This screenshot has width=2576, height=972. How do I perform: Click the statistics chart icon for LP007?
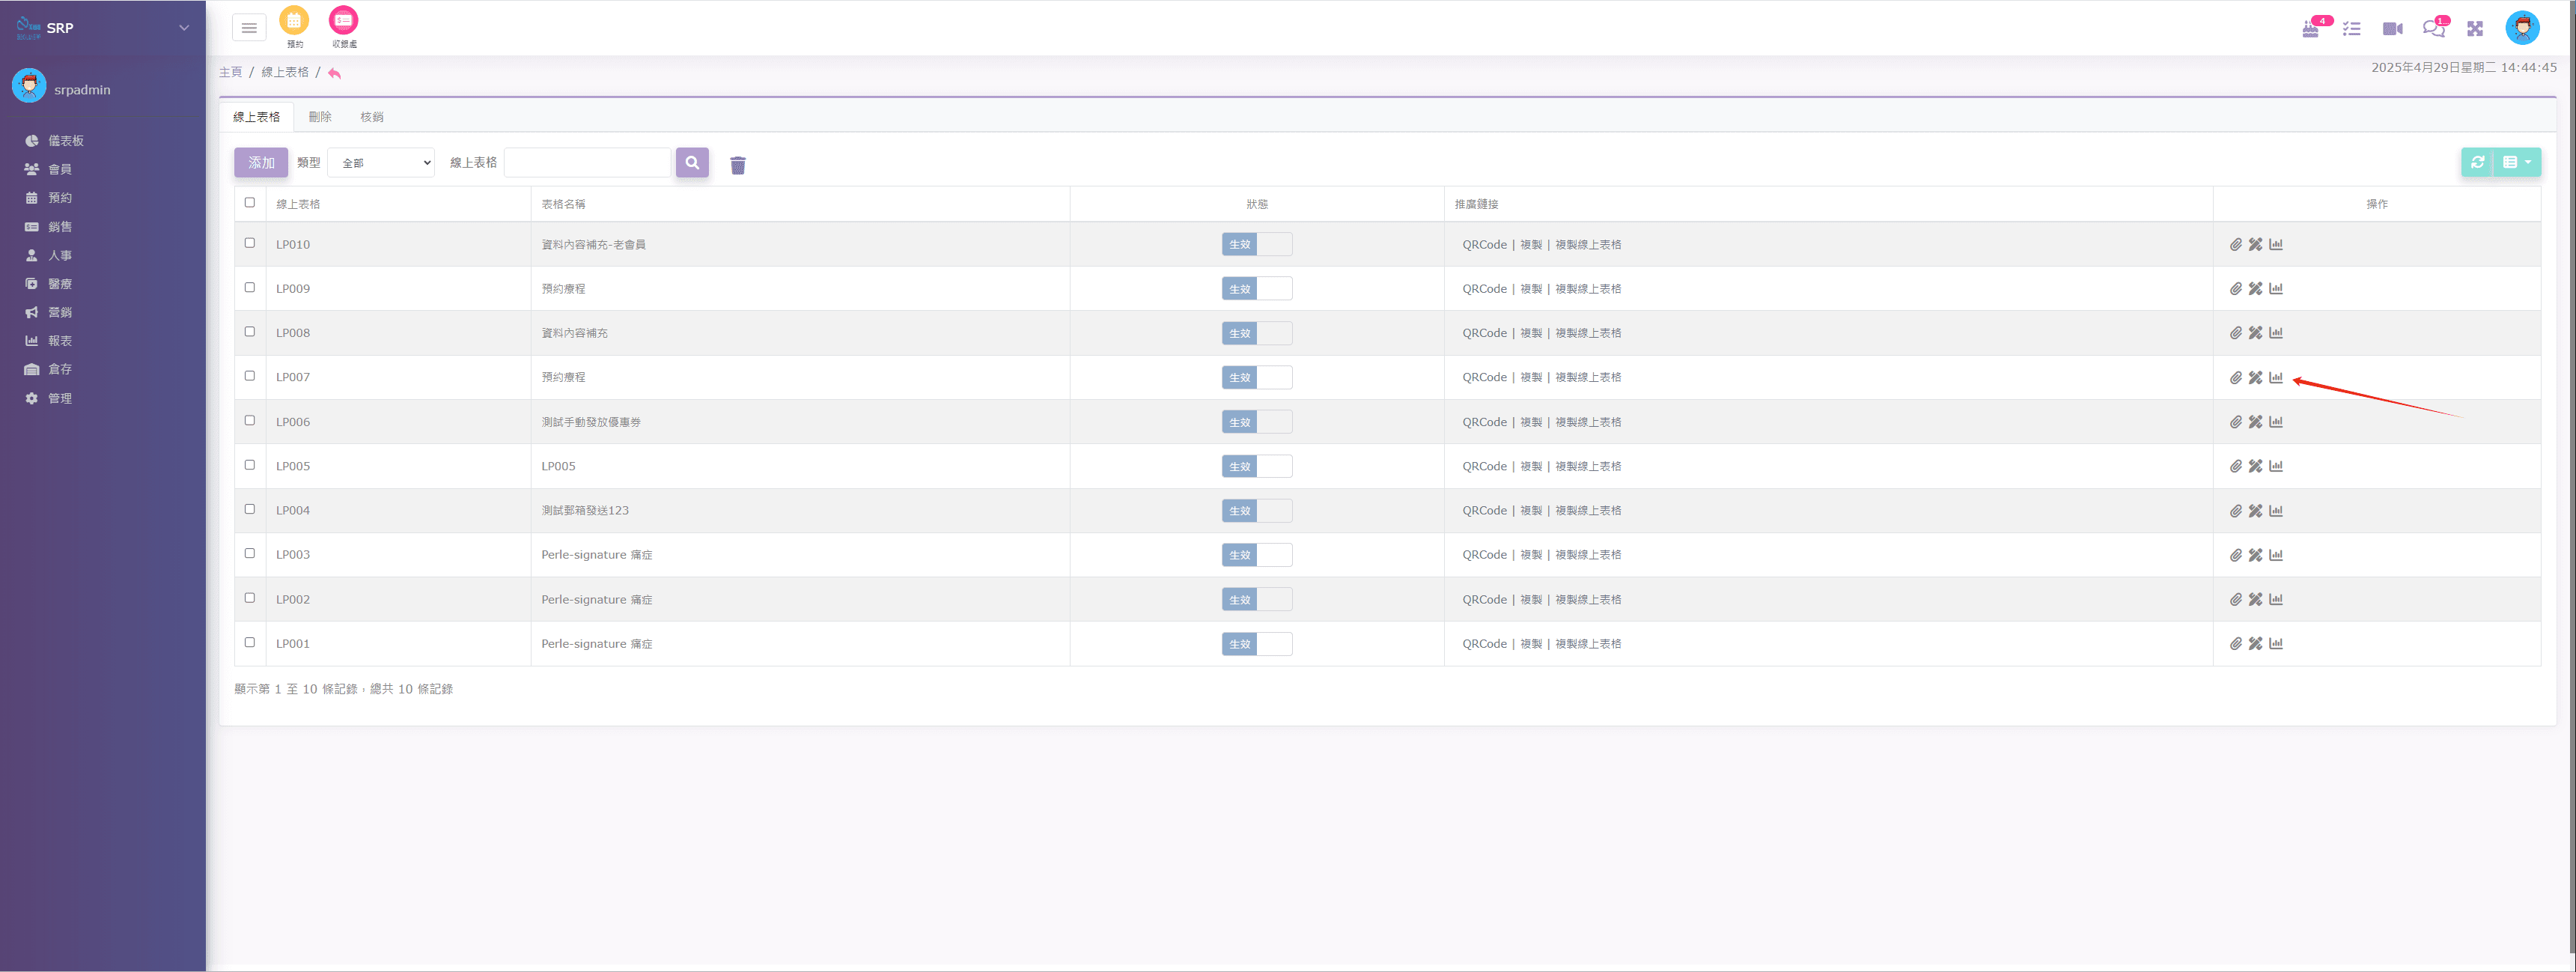click(x=2276, y=377)
